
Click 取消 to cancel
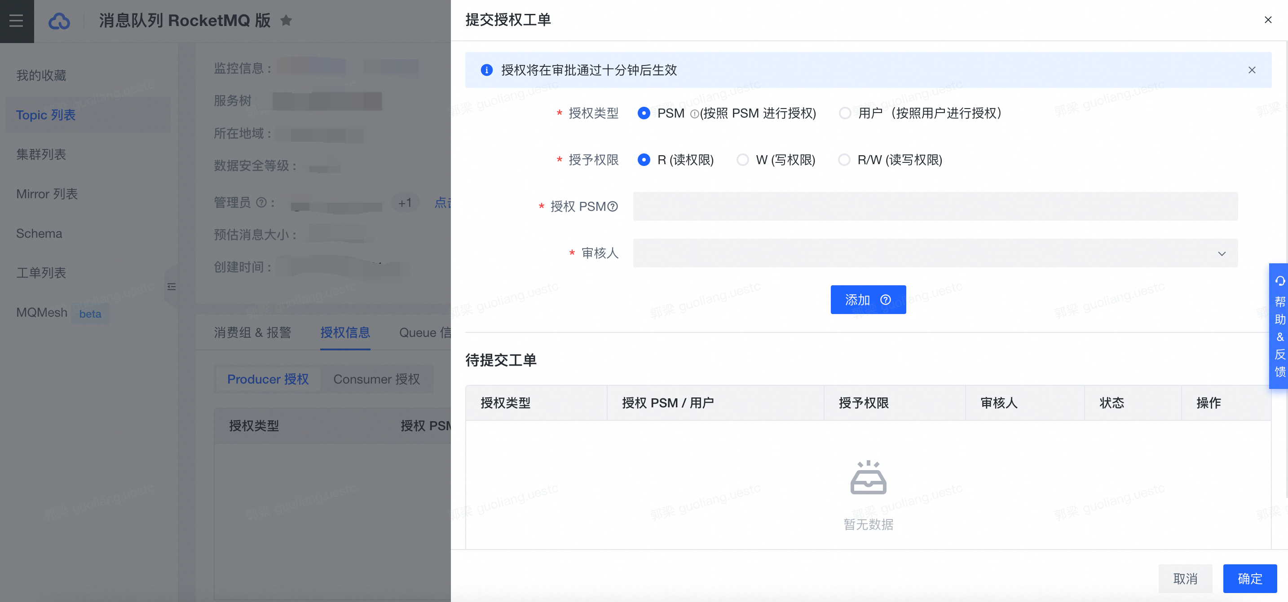(x=1185, y=579)
